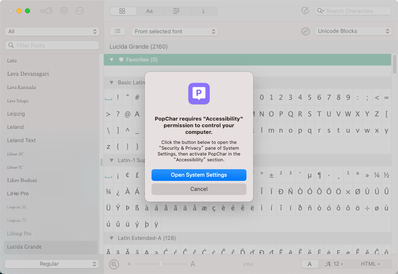
Task: Select the list view icon in toolbar
Action: click(x=176, y=11)
